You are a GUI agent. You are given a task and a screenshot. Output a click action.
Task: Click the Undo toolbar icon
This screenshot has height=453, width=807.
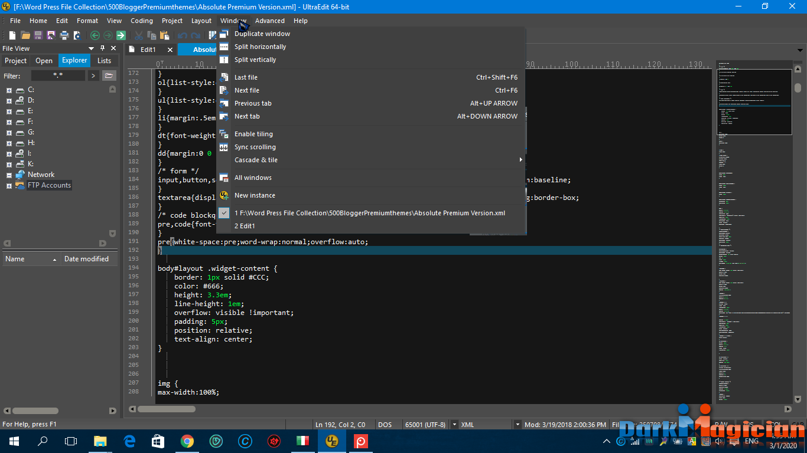click(x=183, y=35)
